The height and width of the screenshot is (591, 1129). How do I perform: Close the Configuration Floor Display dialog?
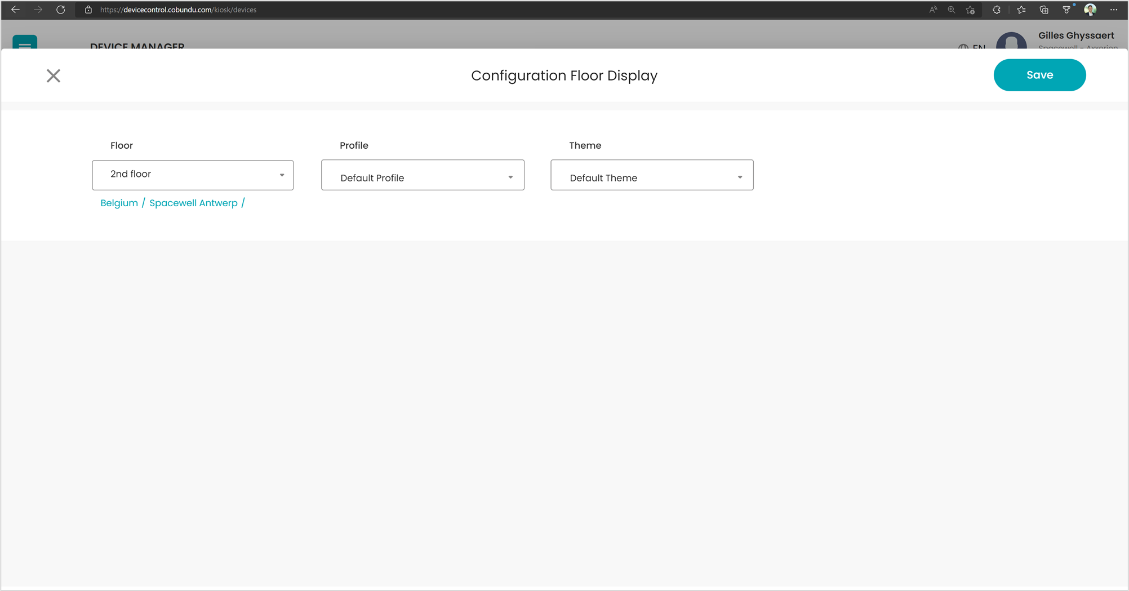[x=54, y=75]
